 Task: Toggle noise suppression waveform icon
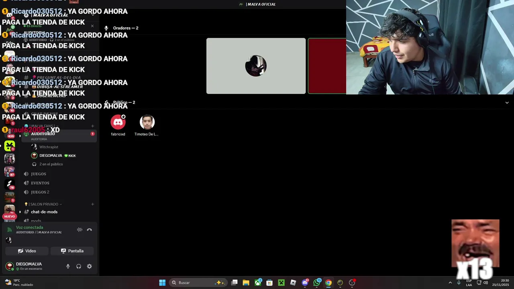(80, 230)
